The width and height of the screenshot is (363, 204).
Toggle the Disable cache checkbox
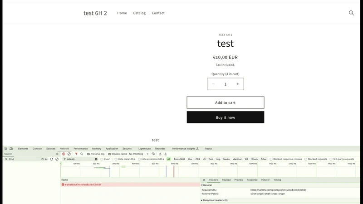pos(109,154)
